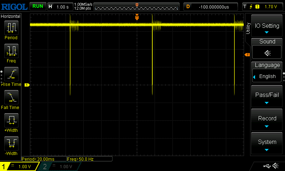285x171 pixels.
Task: Select the Rise Time measurement icon
Action: click(x=11, y=74)
